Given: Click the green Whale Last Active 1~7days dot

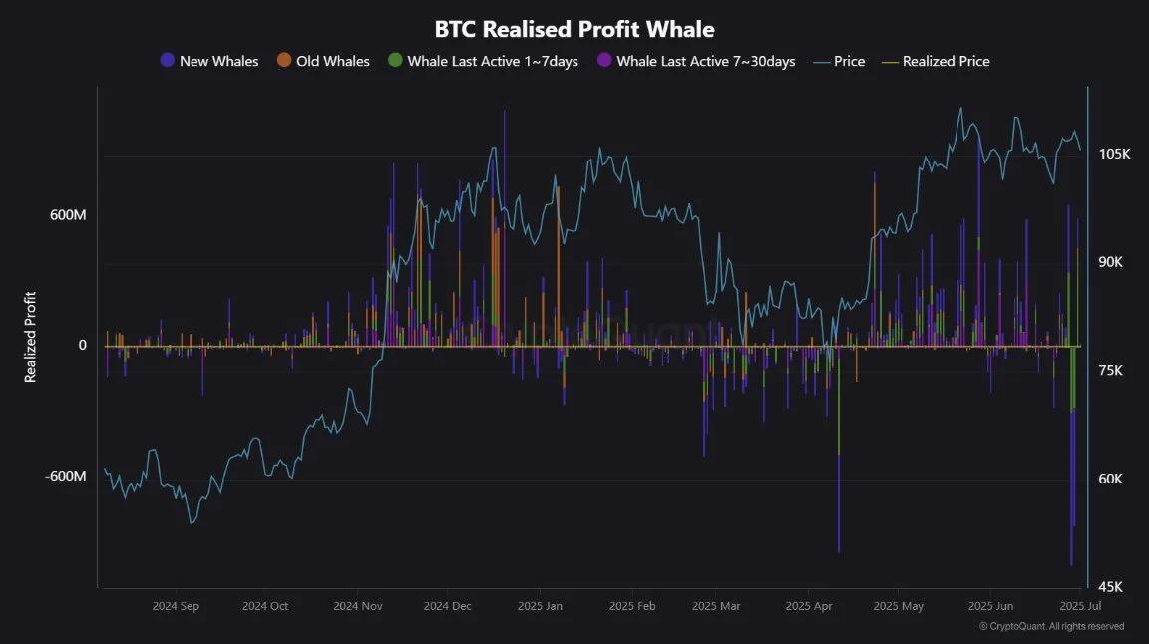Looking at the screenshot, I should click(395, 61).
